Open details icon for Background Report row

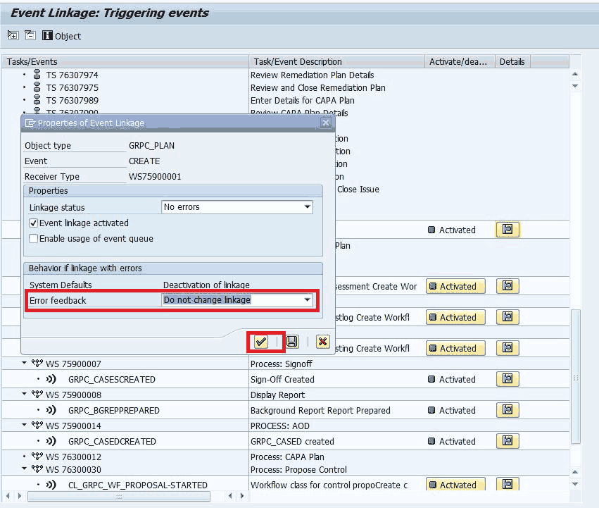(x=507, y=410)
